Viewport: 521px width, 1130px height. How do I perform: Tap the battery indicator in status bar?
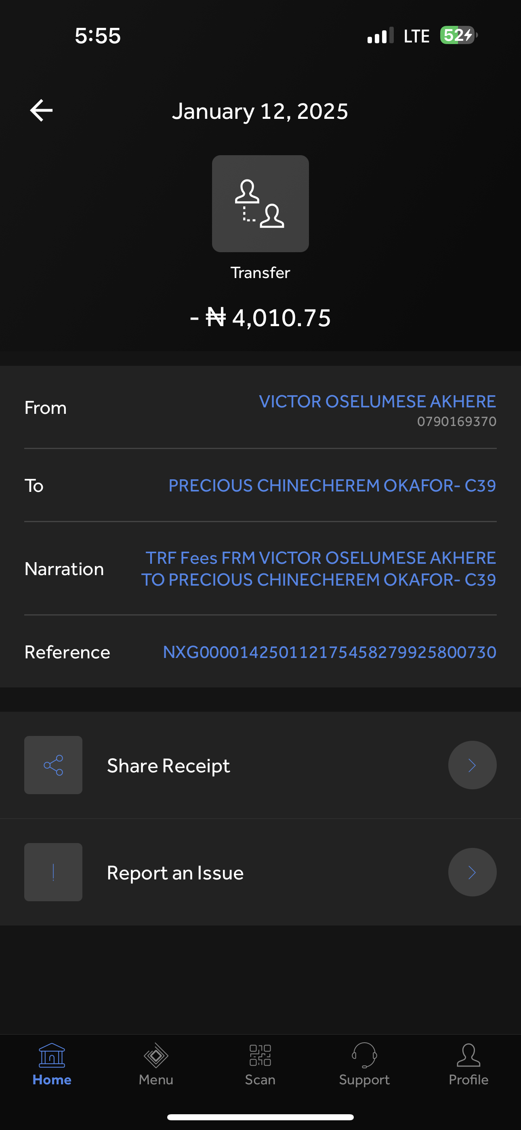(x=458, y=35)
